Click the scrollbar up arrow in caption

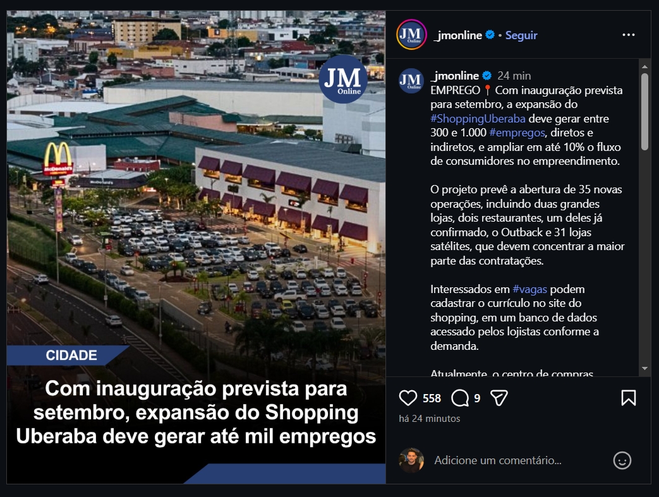click(644, 66)
